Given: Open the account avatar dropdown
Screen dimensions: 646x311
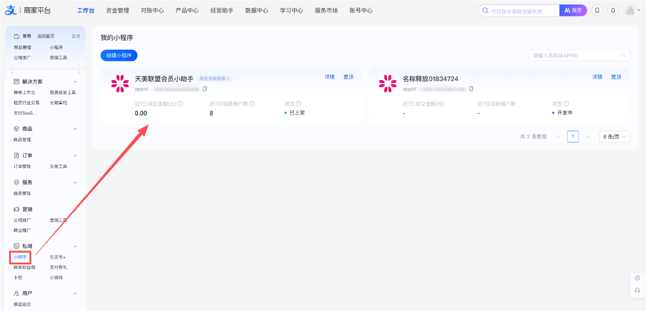Looking at the screenshot, I should [x=633, y=10].
